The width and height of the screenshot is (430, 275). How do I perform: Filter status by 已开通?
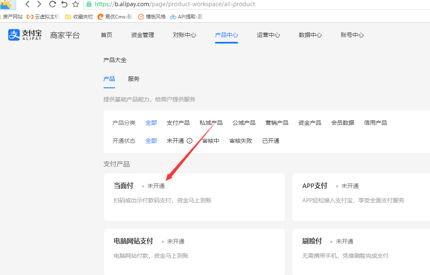[x=271, y=141]
